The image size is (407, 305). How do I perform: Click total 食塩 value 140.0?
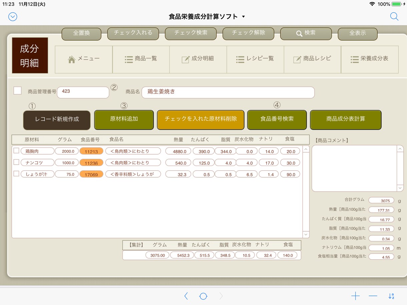coord(287,255)
